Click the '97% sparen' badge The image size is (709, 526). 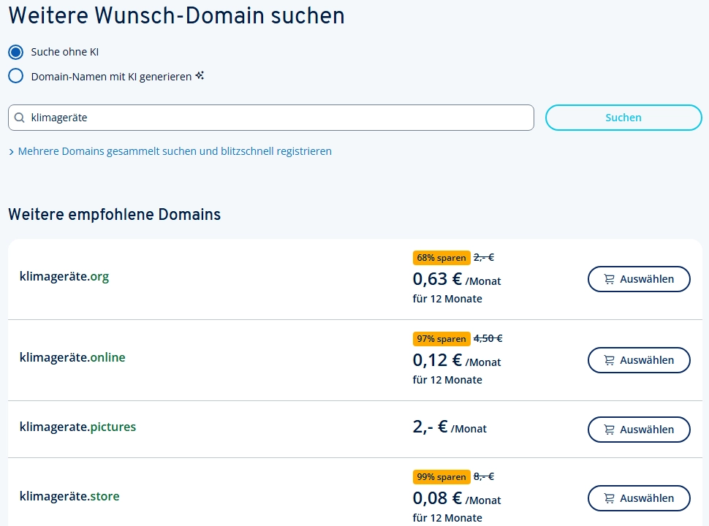(x=441, y=338)
